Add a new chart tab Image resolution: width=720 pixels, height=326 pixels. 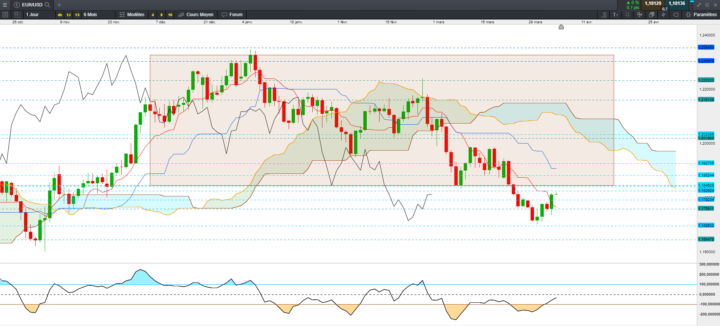coord(59,5)
